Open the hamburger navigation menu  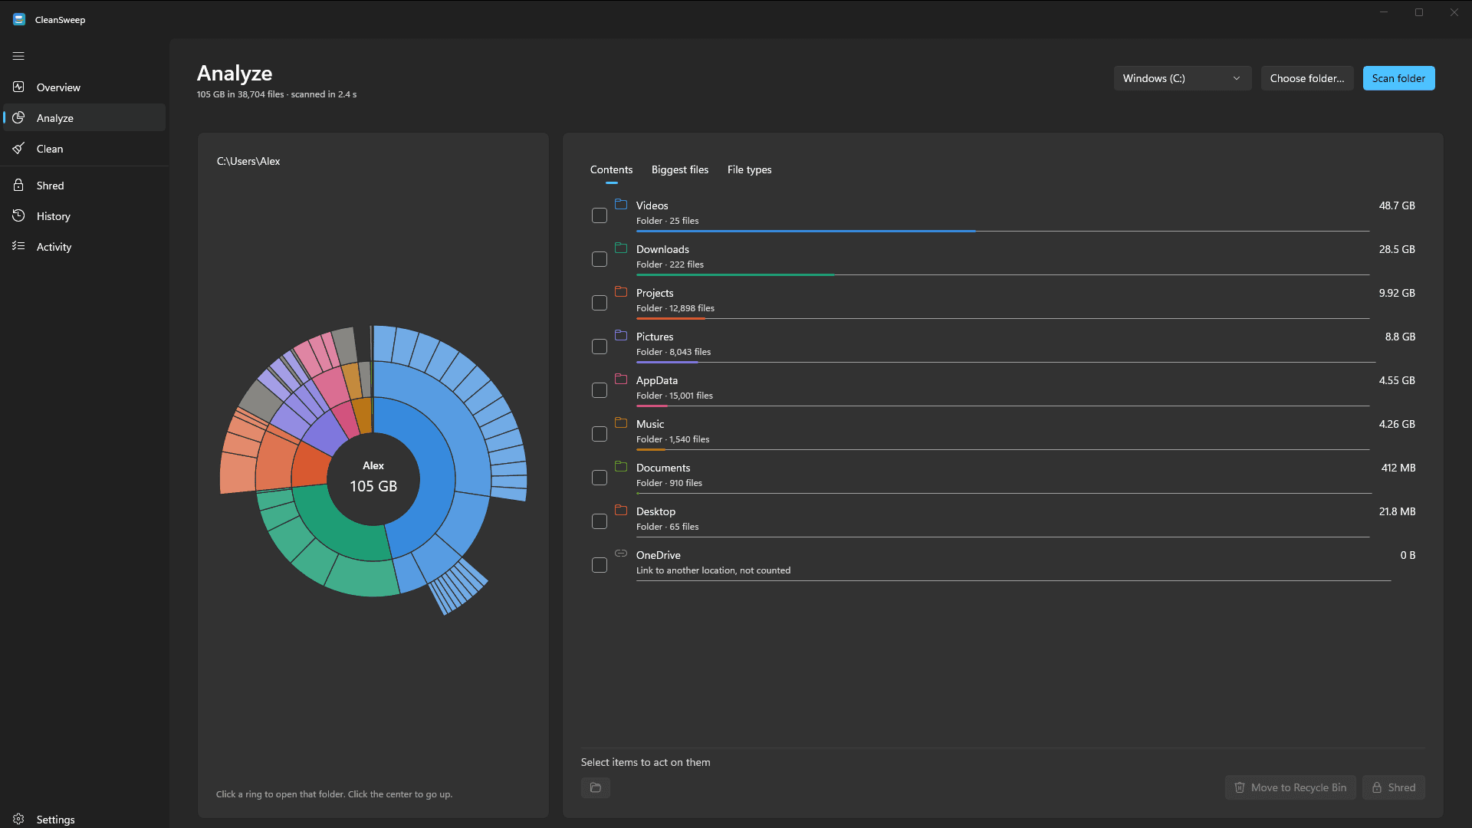coord(18,56)
